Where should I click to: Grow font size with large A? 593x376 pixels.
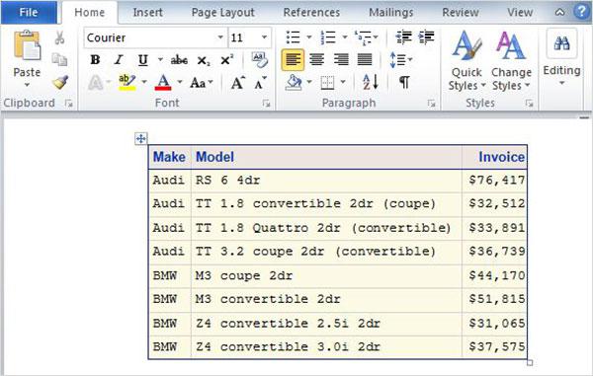pyautogui.click(x=238, y=83)
